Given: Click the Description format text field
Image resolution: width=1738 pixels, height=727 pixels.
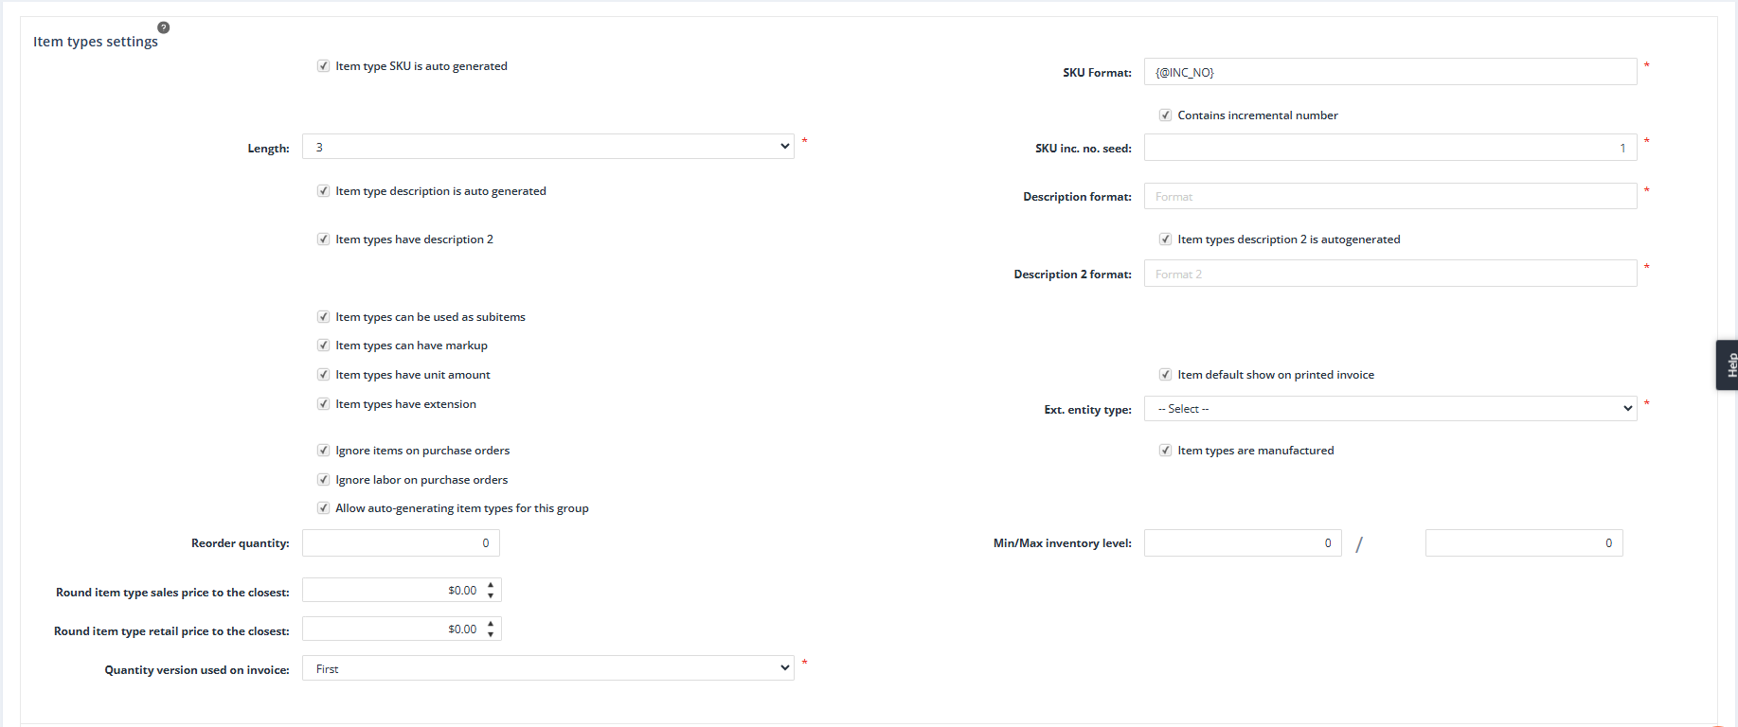Looking at the screenshot, I should click(1389, 197).
